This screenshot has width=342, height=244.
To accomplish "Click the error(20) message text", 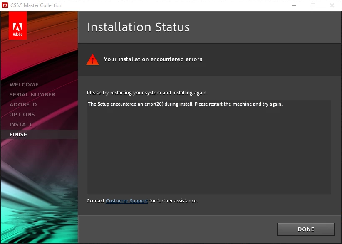I will tap(185, 104).
